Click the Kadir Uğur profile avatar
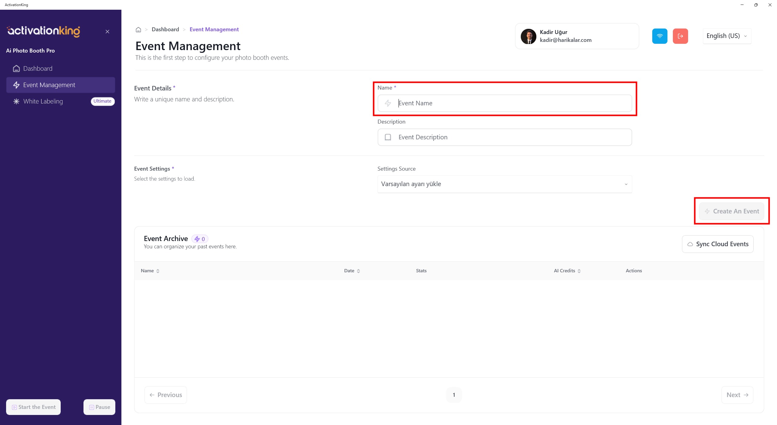The height and width of the screenshot is (425, 777). [528, 36]
